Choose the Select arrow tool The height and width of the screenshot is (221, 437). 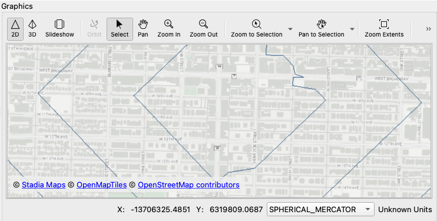coord(120,29)
